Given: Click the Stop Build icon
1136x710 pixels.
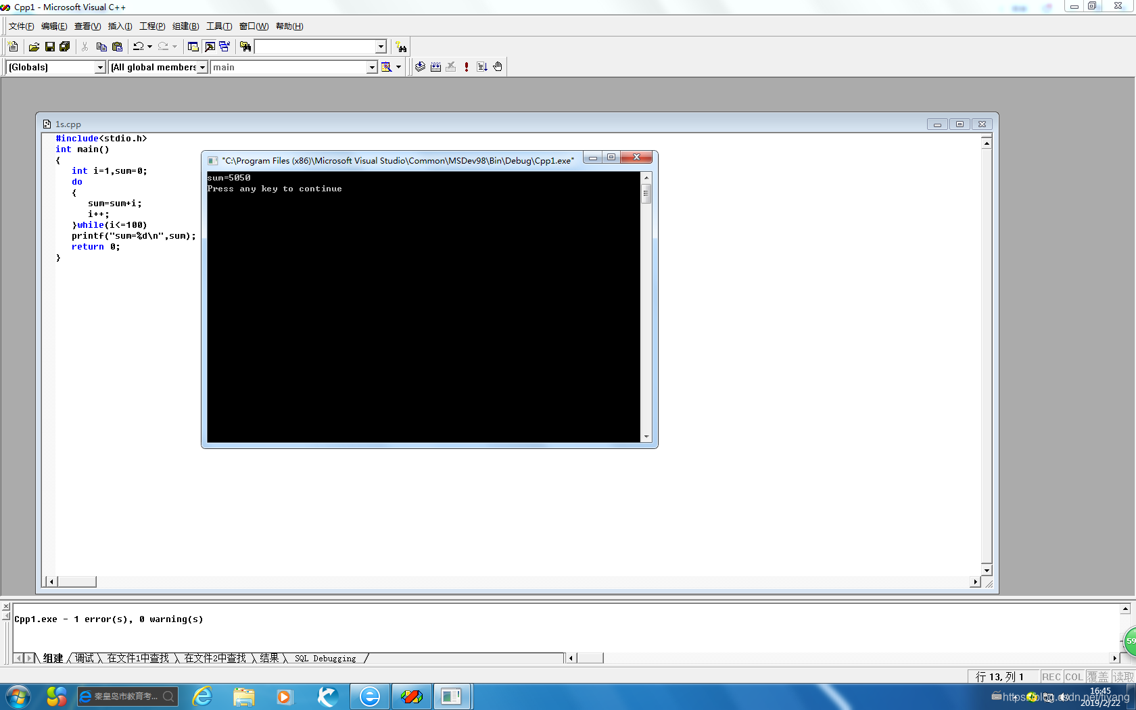Looking at the screenshot, I should coord(451,67).
